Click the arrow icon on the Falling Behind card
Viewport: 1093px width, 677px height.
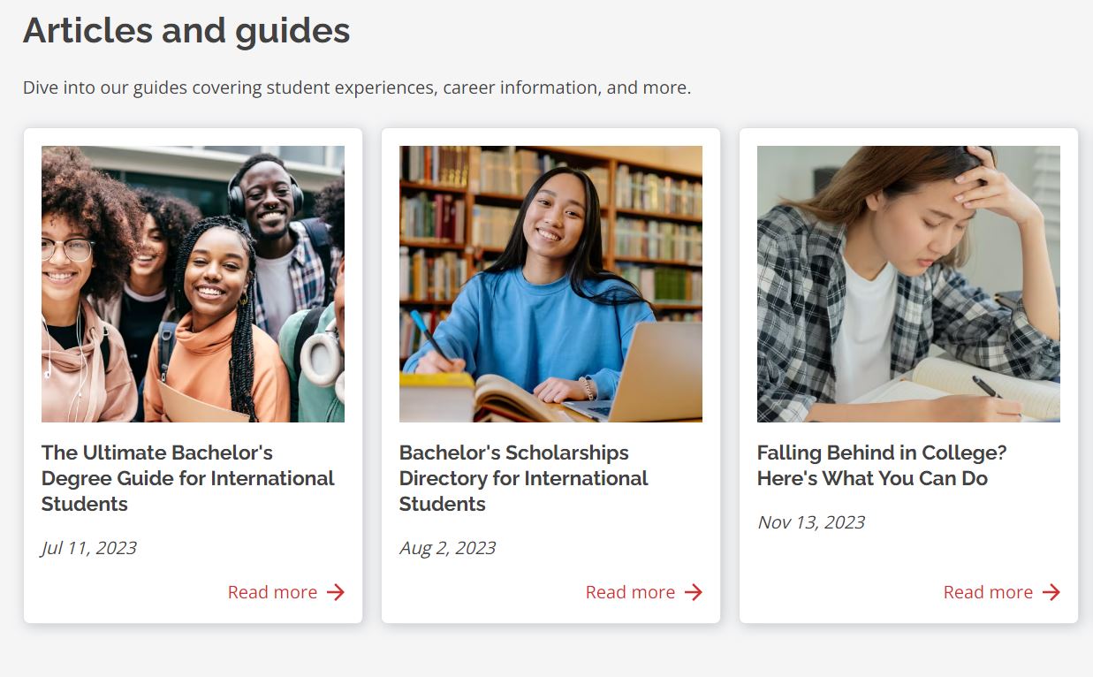1051,592
